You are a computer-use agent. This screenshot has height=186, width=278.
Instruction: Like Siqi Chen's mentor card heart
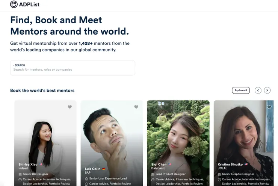[203, 107]
